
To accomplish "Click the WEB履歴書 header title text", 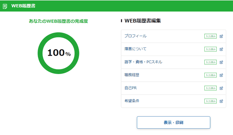I will click(23, 6).
